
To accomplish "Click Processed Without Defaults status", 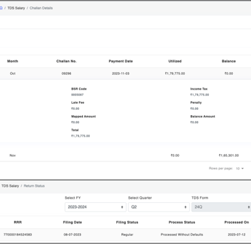I will pyautogui.click(x=182, y=234).
